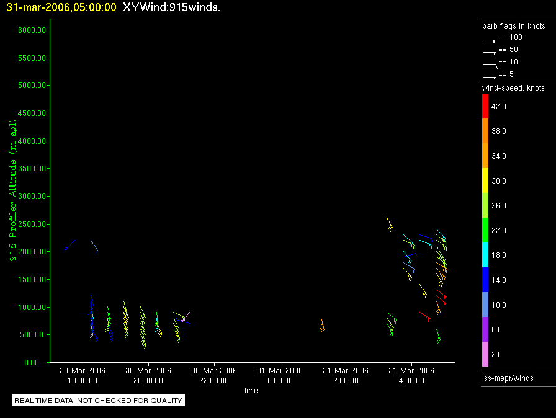Click the topmost yellow barb near 2500 m

coord(390,225)
